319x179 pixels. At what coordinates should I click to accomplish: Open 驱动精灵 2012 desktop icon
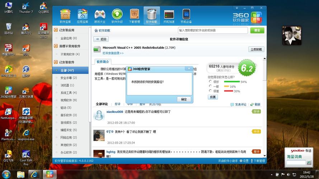click(43, 30)
